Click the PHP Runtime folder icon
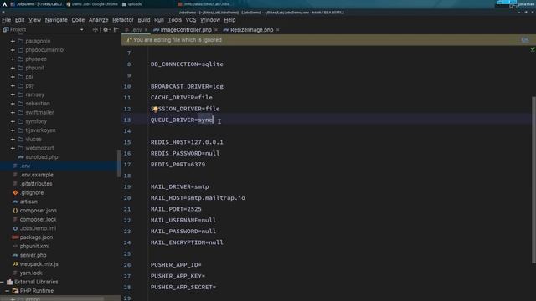 point(15,291)
